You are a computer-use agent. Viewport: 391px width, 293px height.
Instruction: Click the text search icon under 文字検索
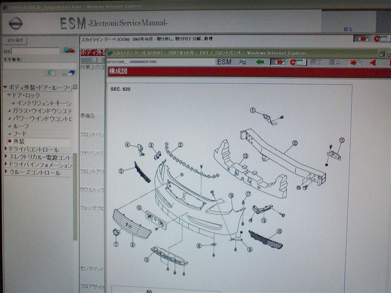(51, 73)
